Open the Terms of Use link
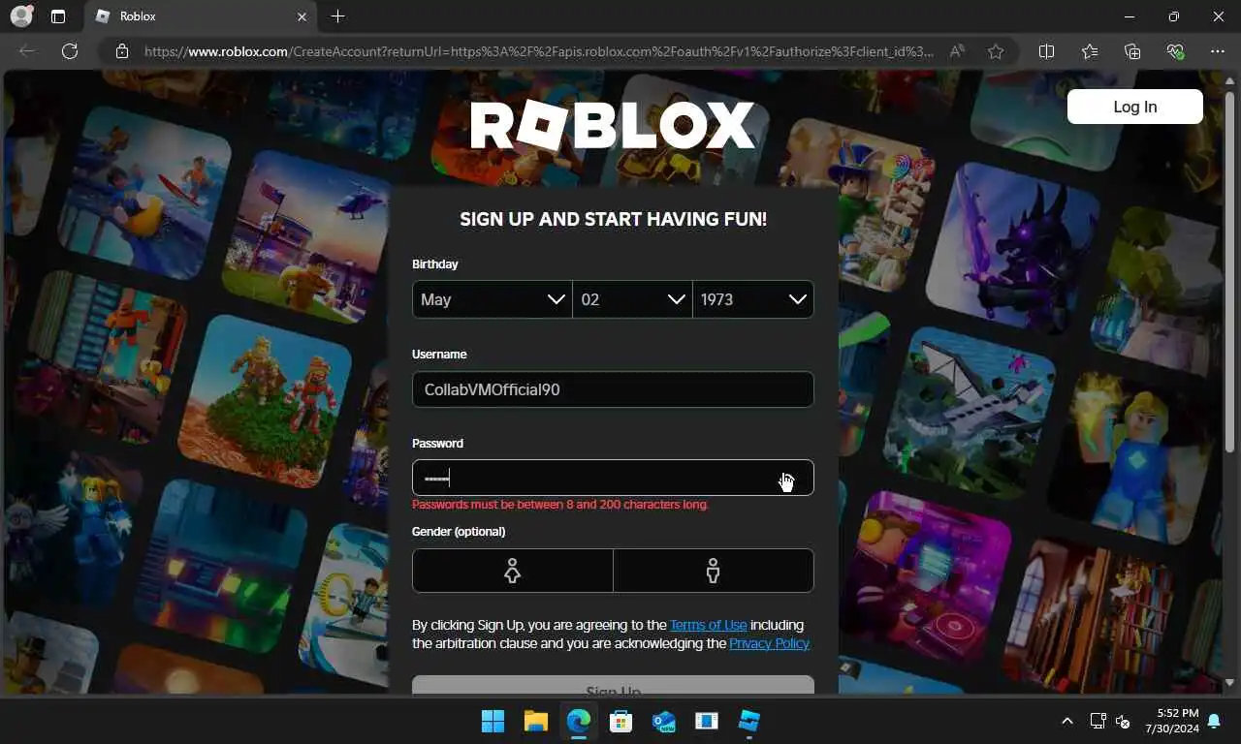This screenshot has height=744, width=1241. pyautogui.click(x=708, y=625)
